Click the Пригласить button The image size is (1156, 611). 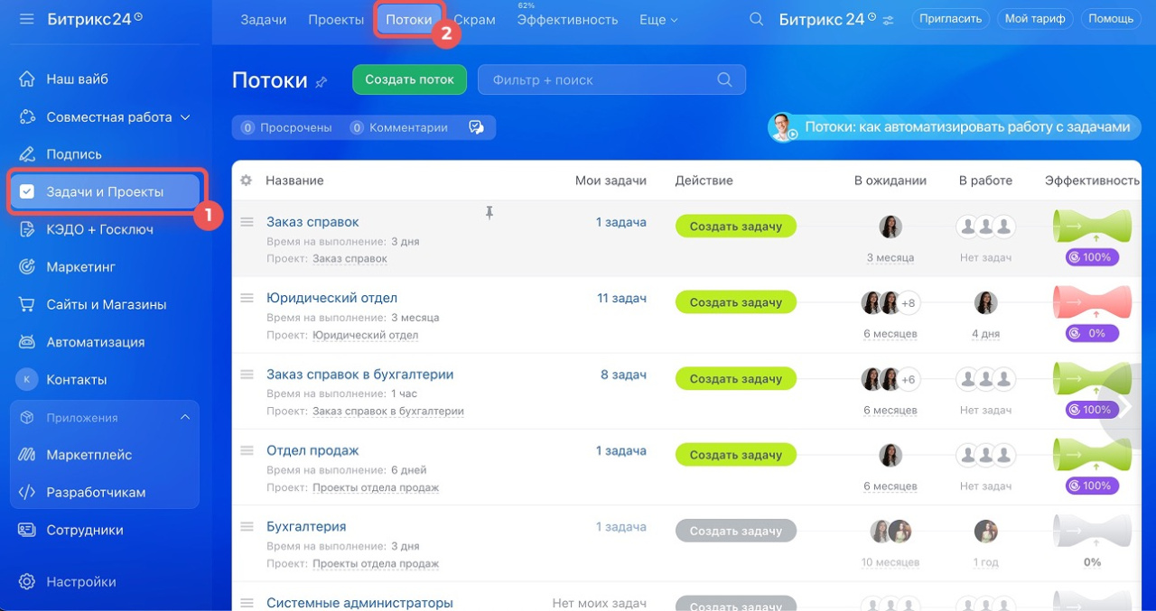[951, 19]
